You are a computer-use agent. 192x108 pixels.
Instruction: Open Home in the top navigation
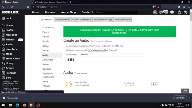(x=36, y=12)
